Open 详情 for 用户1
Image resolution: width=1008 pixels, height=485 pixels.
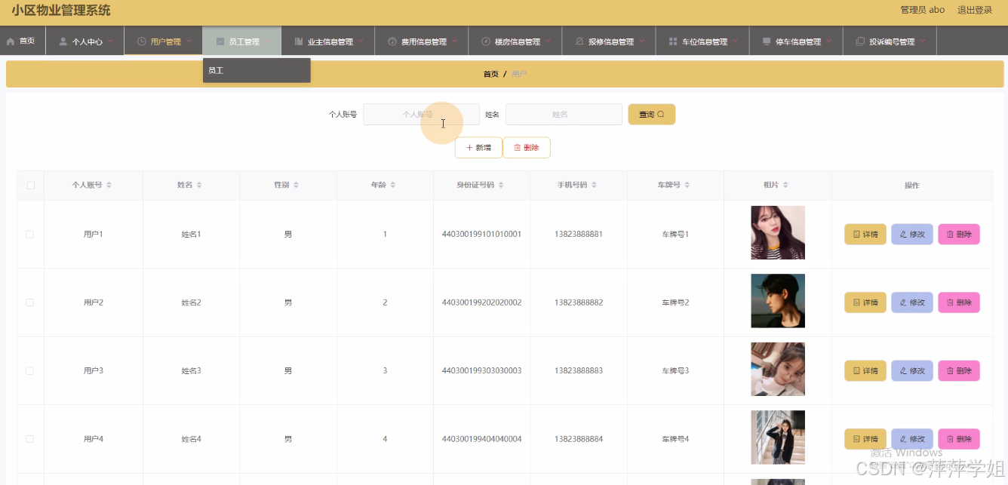click(x=865, y=235)
